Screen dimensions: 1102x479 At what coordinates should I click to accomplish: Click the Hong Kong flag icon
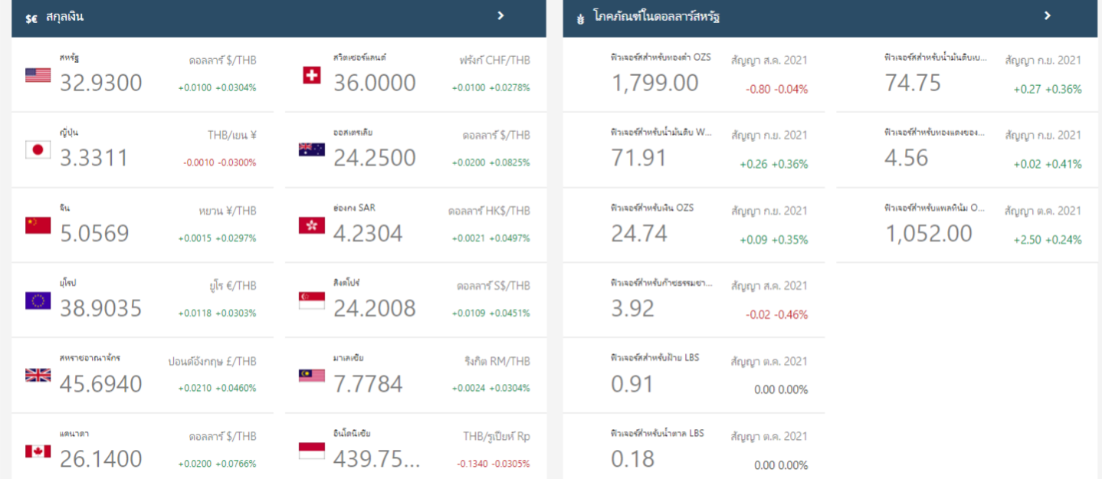coord(312,225)
